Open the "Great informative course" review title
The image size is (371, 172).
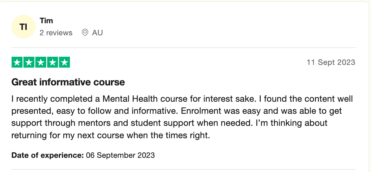coord(68,82)
